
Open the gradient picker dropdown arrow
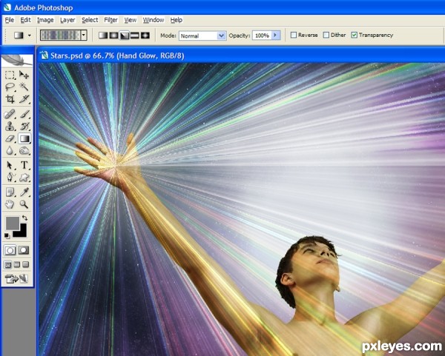pos(84,36)
